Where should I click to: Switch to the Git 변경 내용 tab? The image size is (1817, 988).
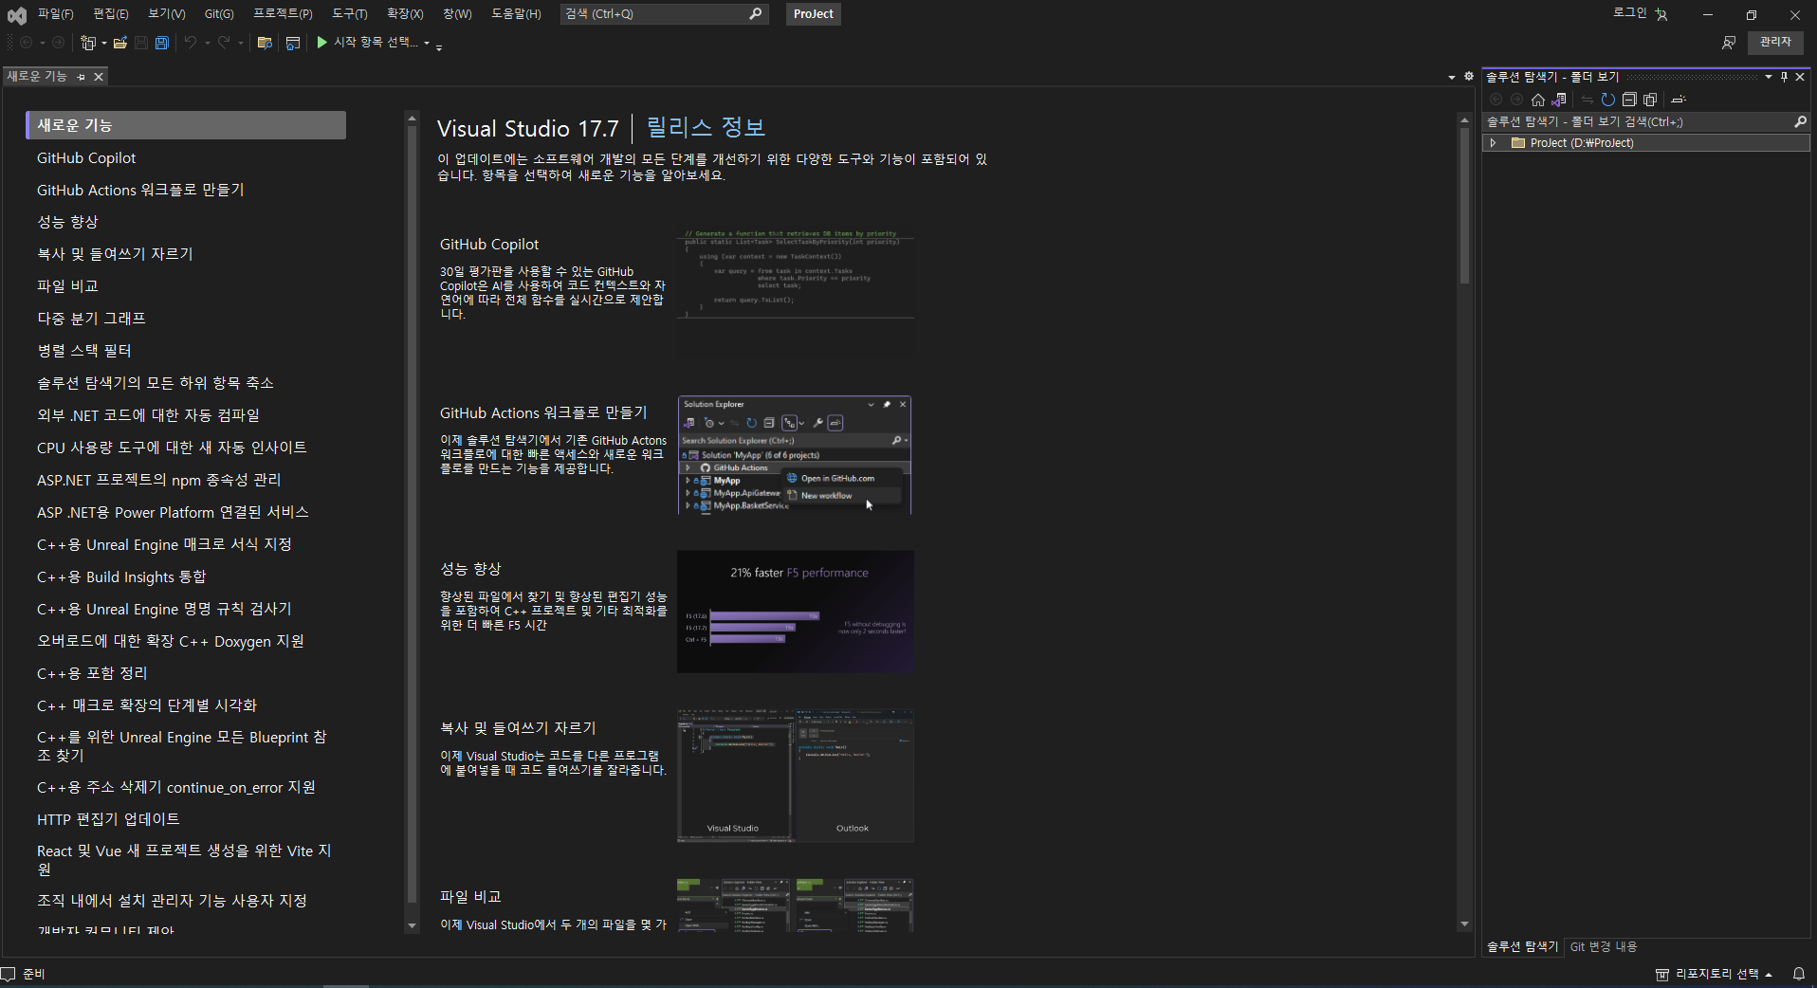(x=1603, y=946)
